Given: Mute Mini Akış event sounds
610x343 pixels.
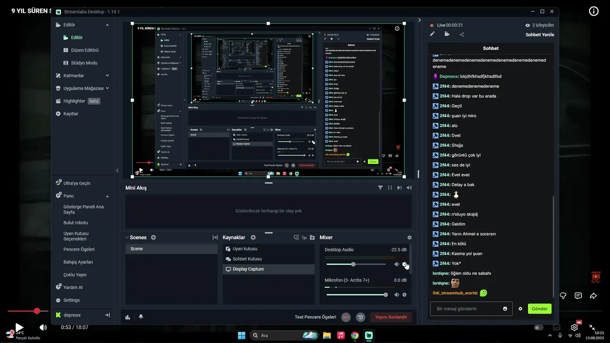Looking at the screenshot, I should (x=409, y=188).
